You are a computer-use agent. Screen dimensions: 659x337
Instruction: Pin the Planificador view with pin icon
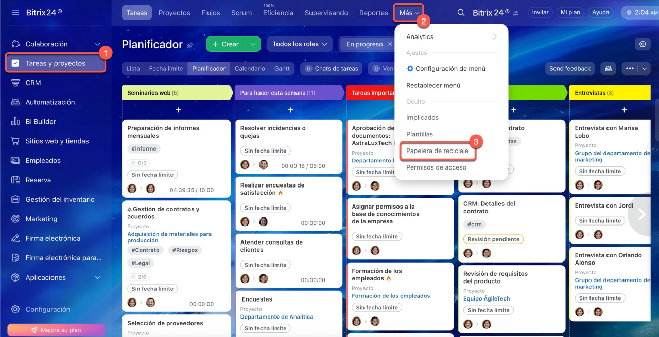(190, 45)
